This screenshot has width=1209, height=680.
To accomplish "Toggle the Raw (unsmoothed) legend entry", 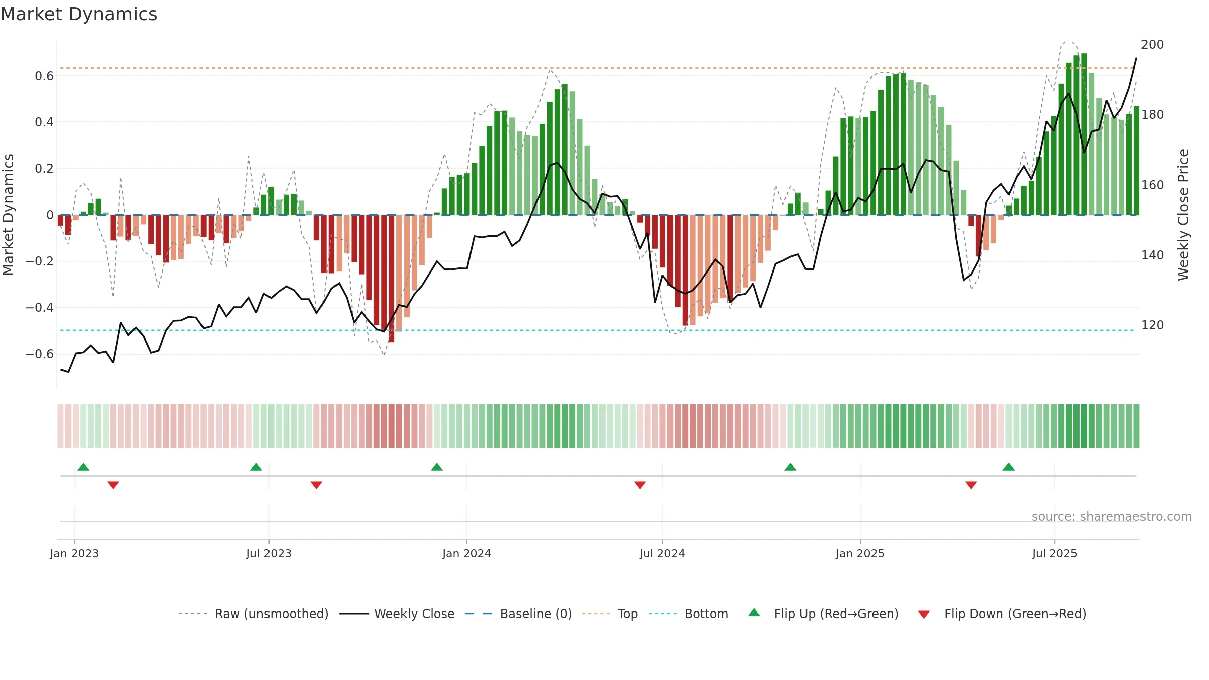I will point(253,614).
